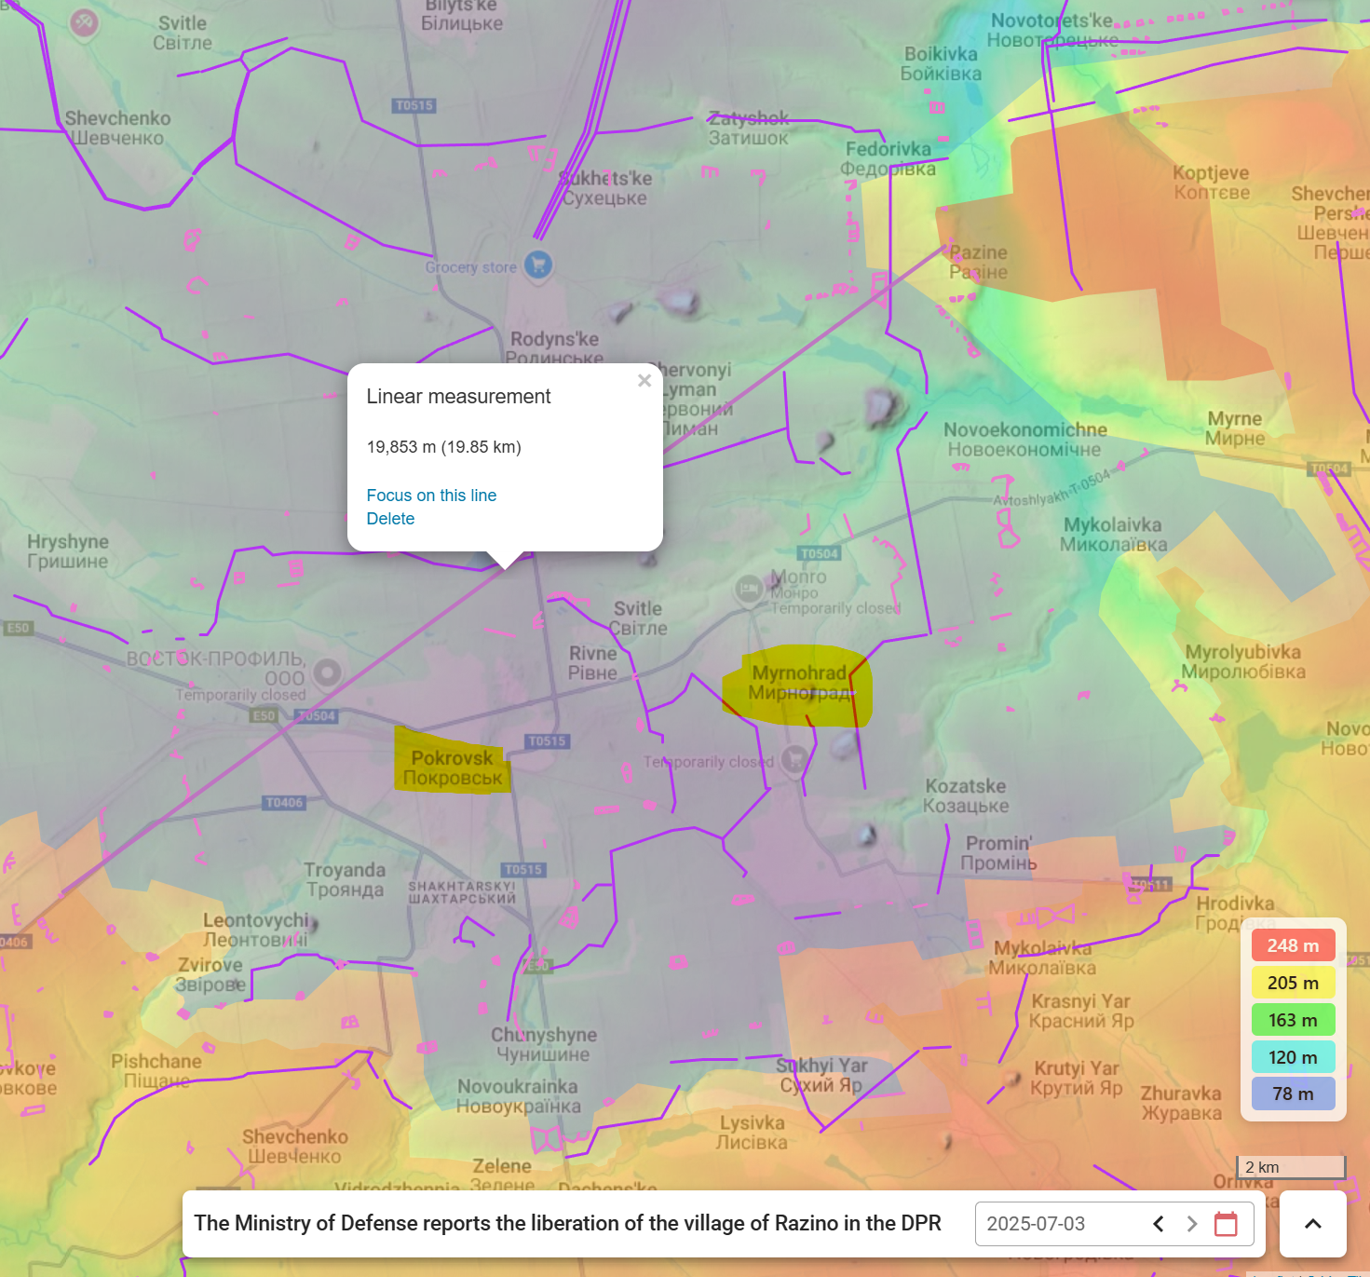The image size is (1370, 1277).
Task: Expand the news panel with up chevron
Action: pyautogui.click(x=1312, y=1224)
